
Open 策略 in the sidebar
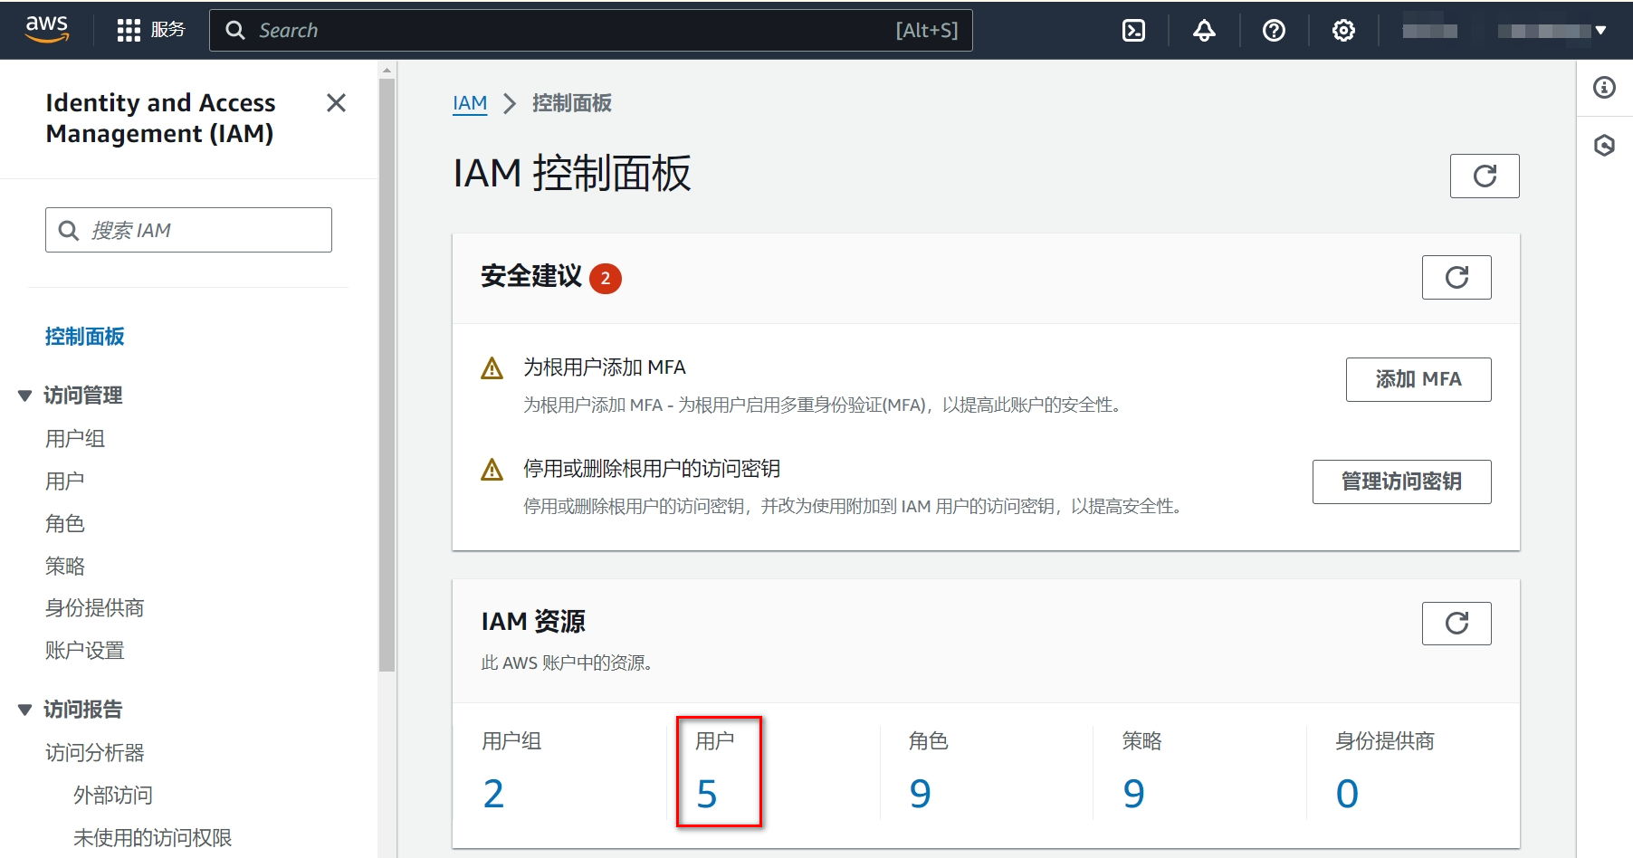click(x=65, y=567)
